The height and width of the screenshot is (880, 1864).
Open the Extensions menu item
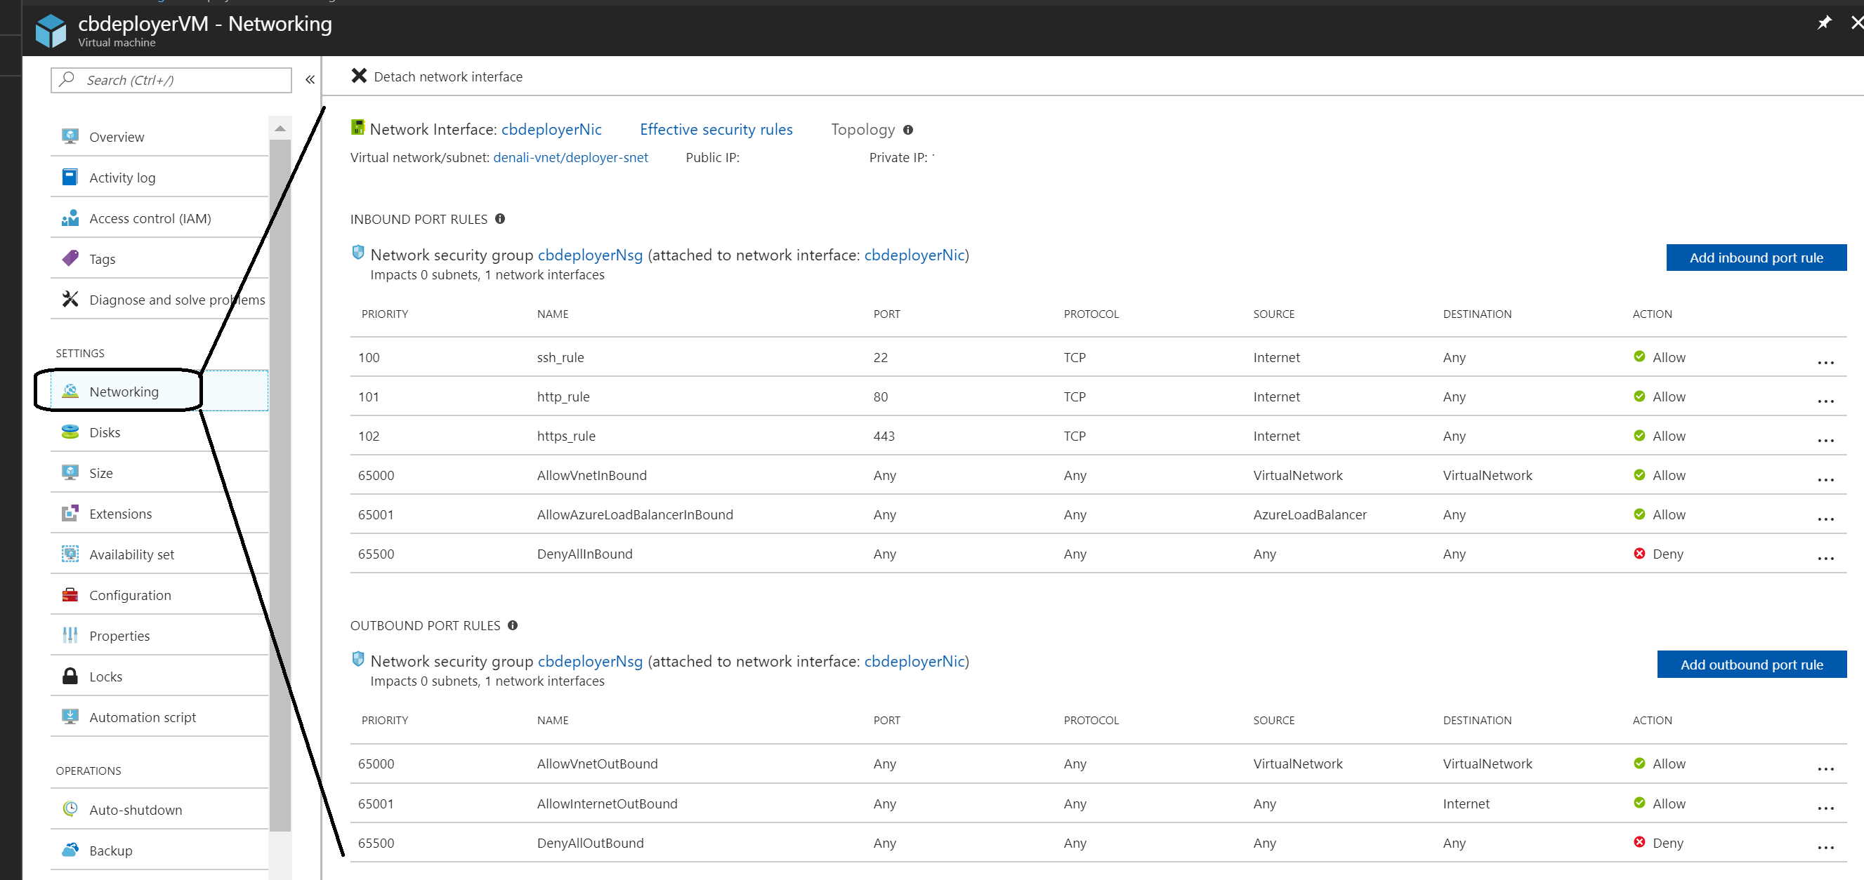159,514
